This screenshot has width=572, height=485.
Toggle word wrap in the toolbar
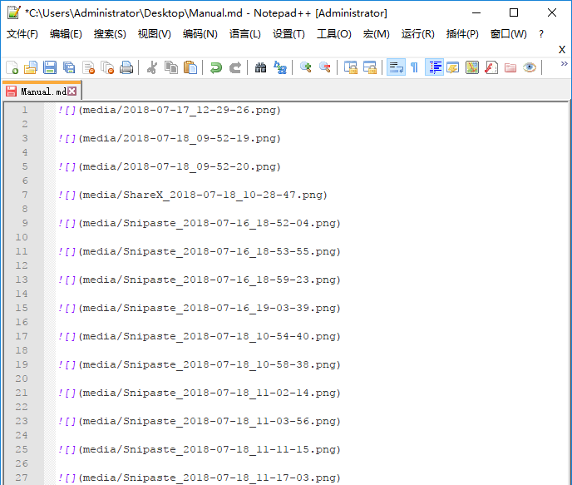point(396,67)
